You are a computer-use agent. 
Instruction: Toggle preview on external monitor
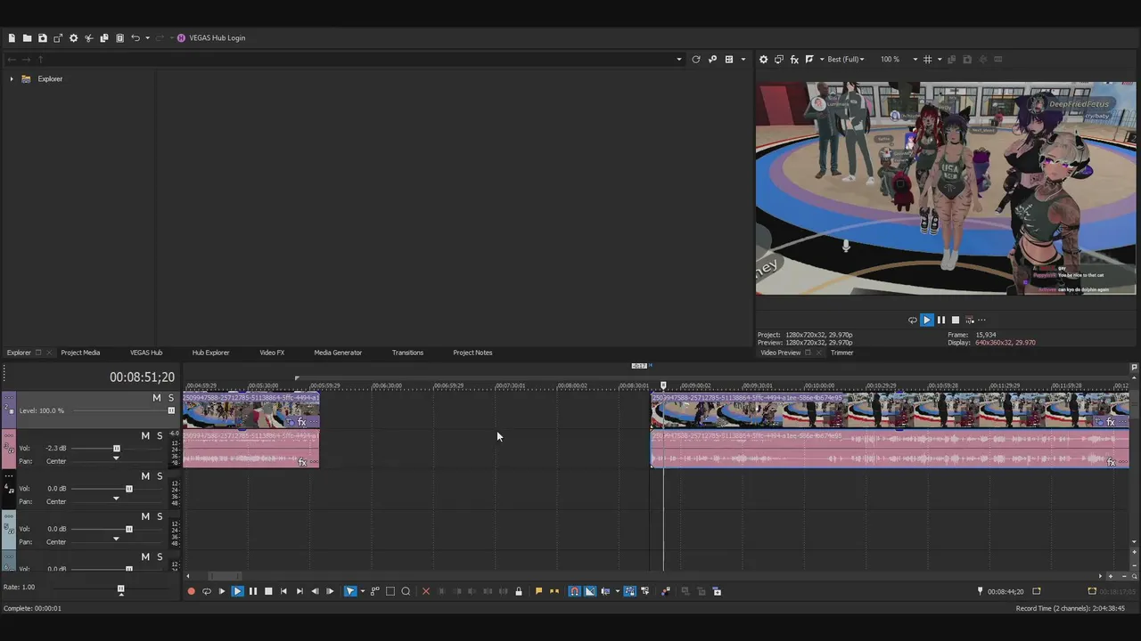tap(779, 60)
